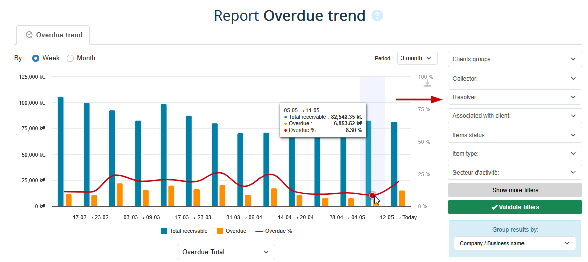Image resolution: width=588 pixels, height=262 pixels.
Task: Open the Period 3 month dropdown
Action: 417,58
